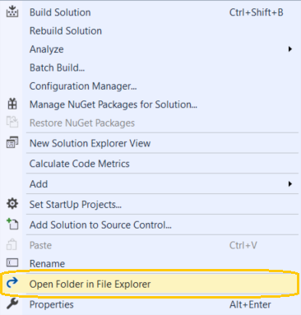Click the wrench Properties icon

tap(12, 303)
